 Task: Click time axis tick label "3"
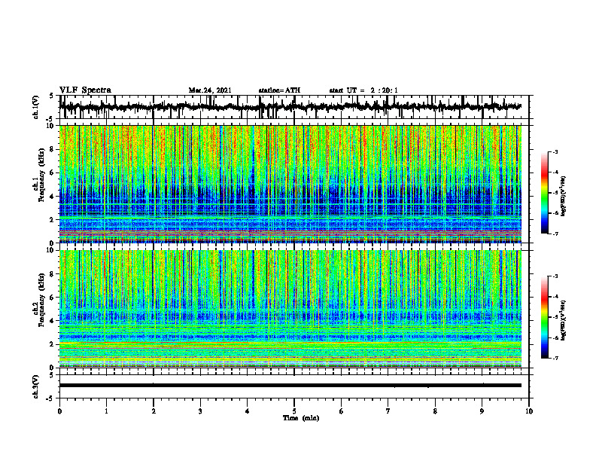(x=200, y=411)
